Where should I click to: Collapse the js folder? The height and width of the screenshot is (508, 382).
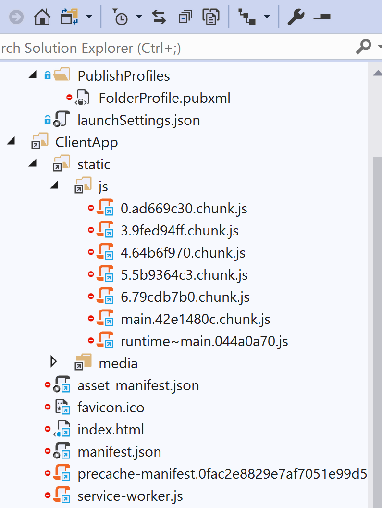tap(54, 186)
